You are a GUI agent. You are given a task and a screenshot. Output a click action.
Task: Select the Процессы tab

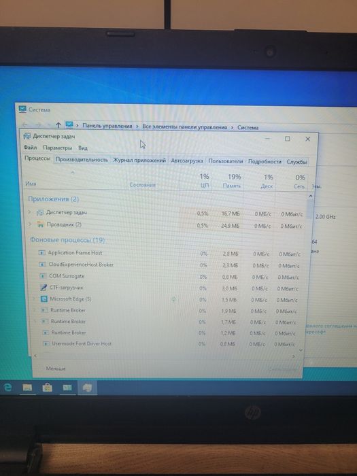(x=37, y=158)
